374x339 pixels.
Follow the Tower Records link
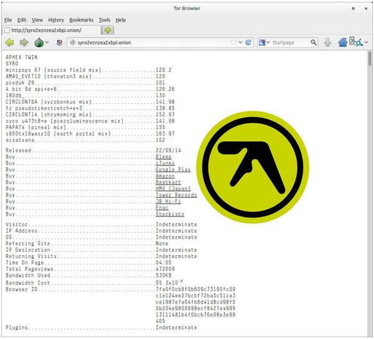click(x=176, y=195)
